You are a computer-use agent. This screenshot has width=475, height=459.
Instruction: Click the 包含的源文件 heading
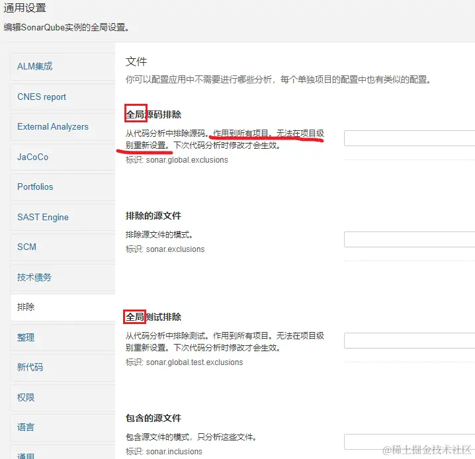pos(153,418)
